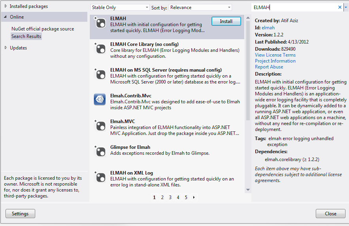Click the package list scroll down arrow

pos(248,190)
